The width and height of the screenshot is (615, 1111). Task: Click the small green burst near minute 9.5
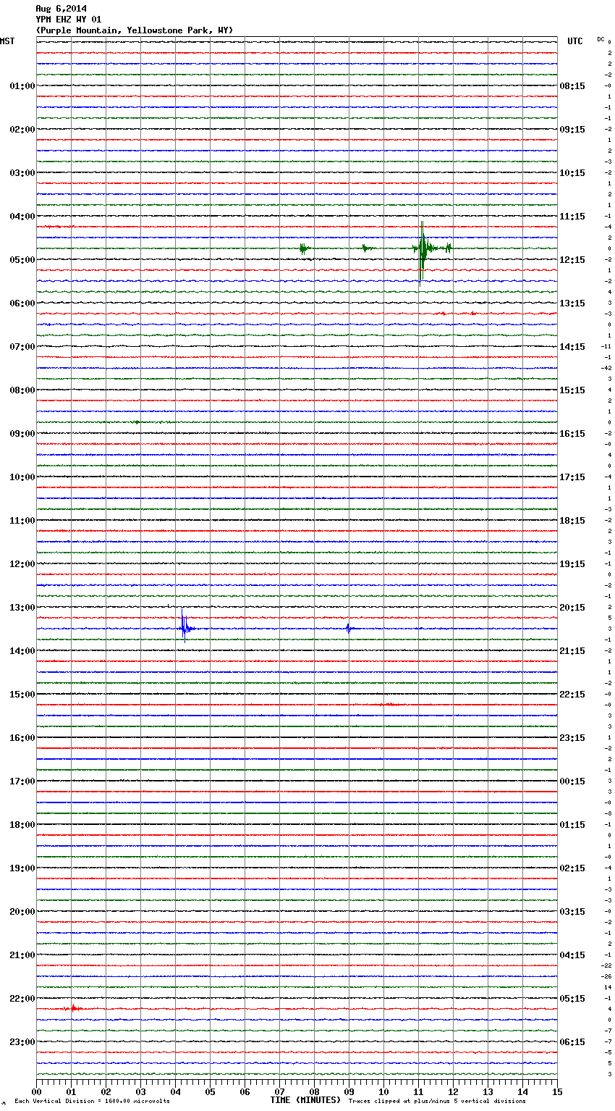click(x=367, y=248)
